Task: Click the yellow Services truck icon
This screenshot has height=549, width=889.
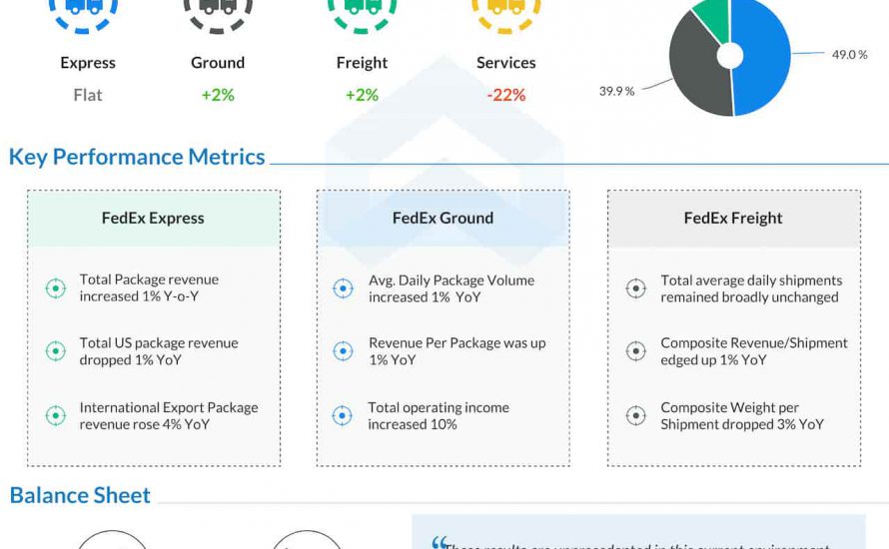Action: tap(505, 8)
